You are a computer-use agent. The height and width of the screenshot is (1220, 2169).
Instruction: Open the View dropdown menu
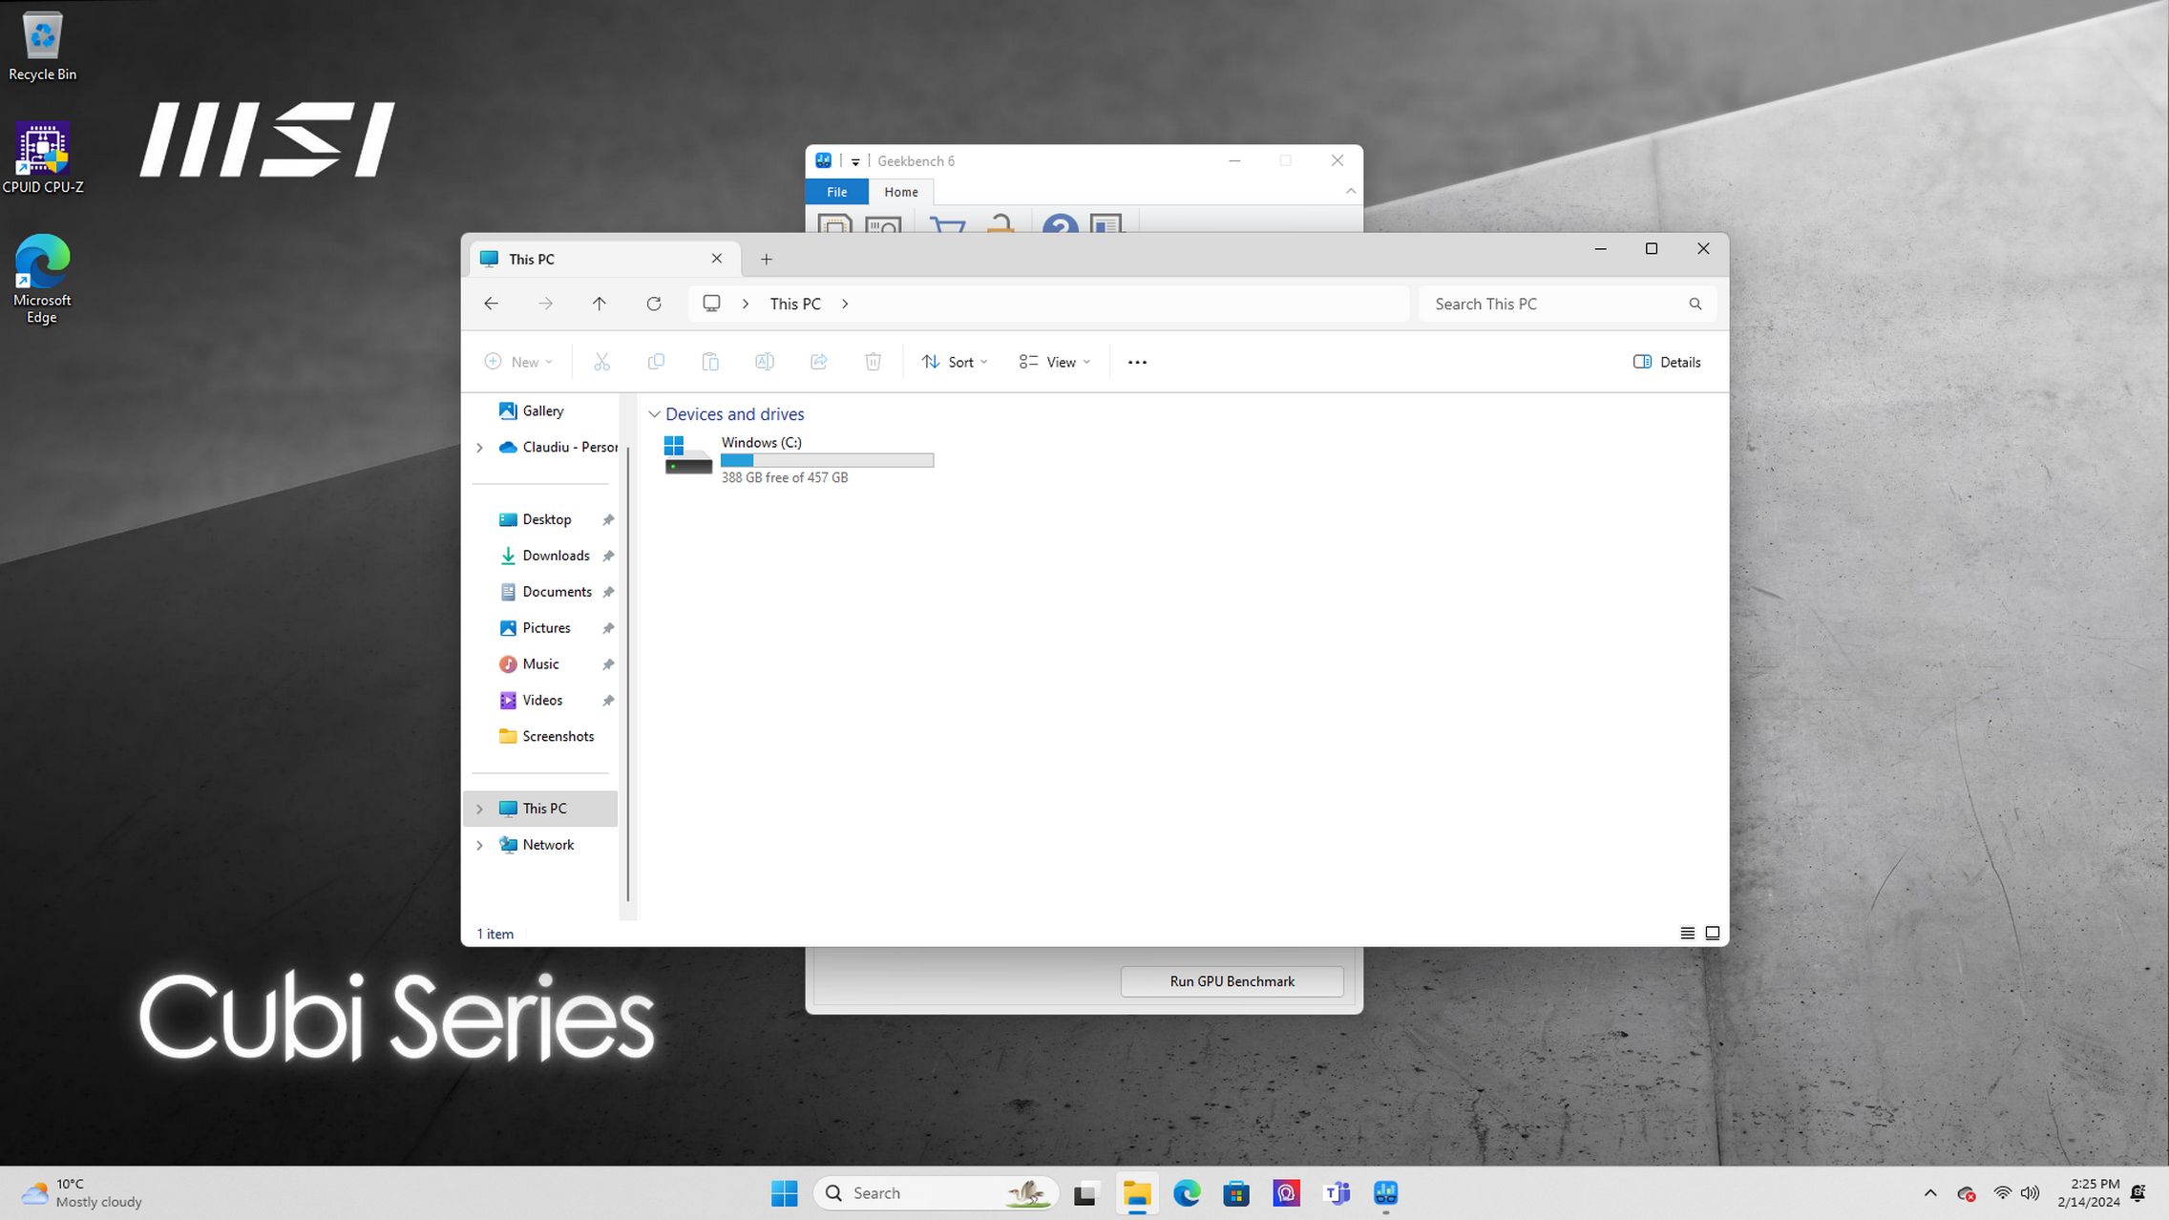(x=1054, y=362)
